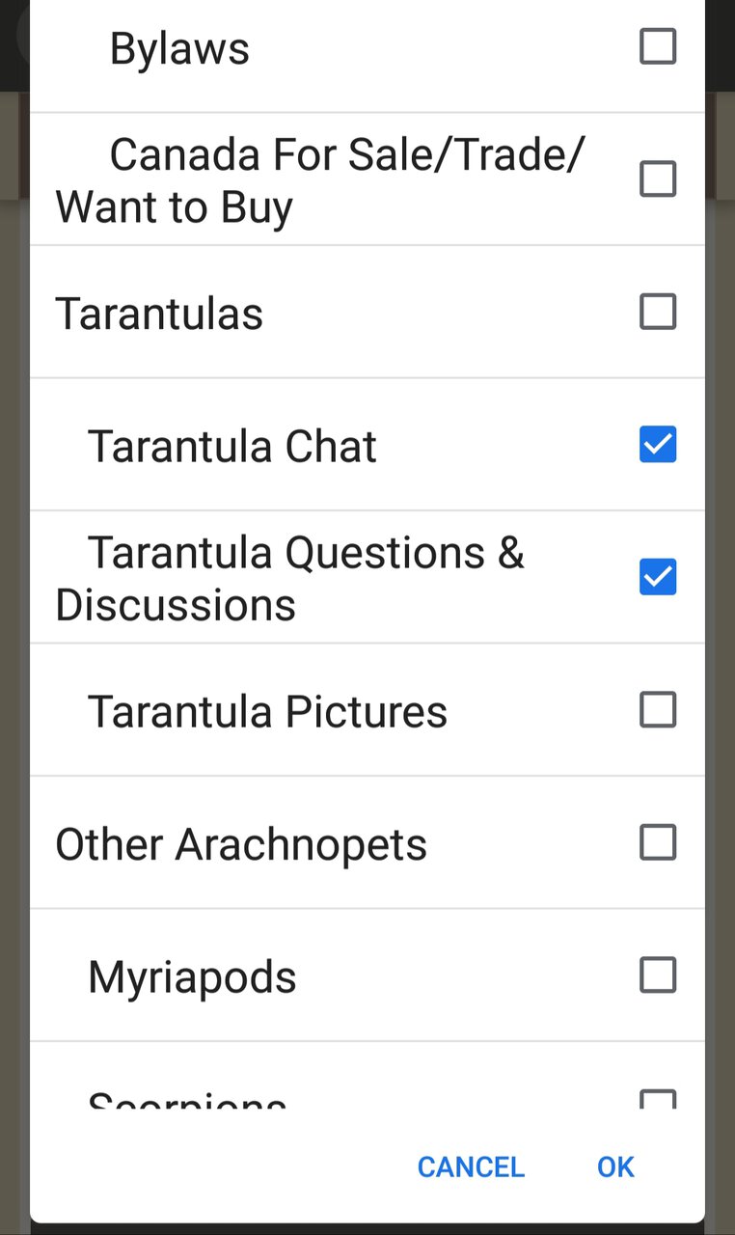The height and width of the screenshot is (1235, 735).
Task: Uncheck the Tarantula Chat checkbox
Action: tap(658, 445)
